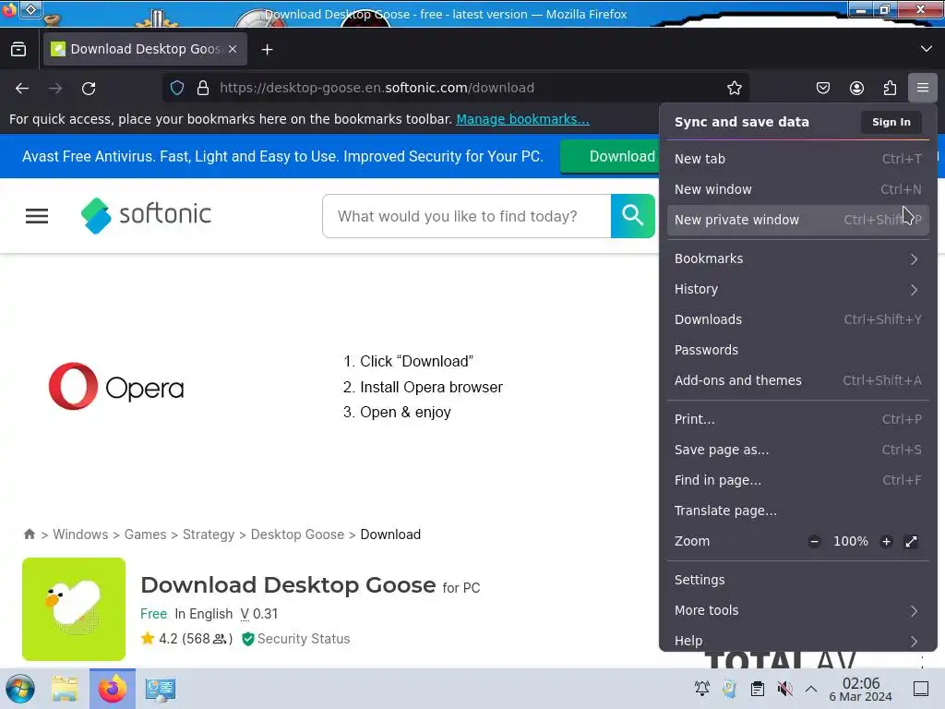Open the Windows breadcrumb link
945x709 pixels.
click(80, 535)
